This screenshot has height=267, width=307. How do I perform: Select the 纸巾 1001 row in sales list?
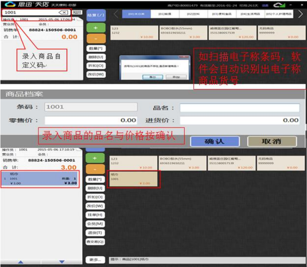click(40, 179)
